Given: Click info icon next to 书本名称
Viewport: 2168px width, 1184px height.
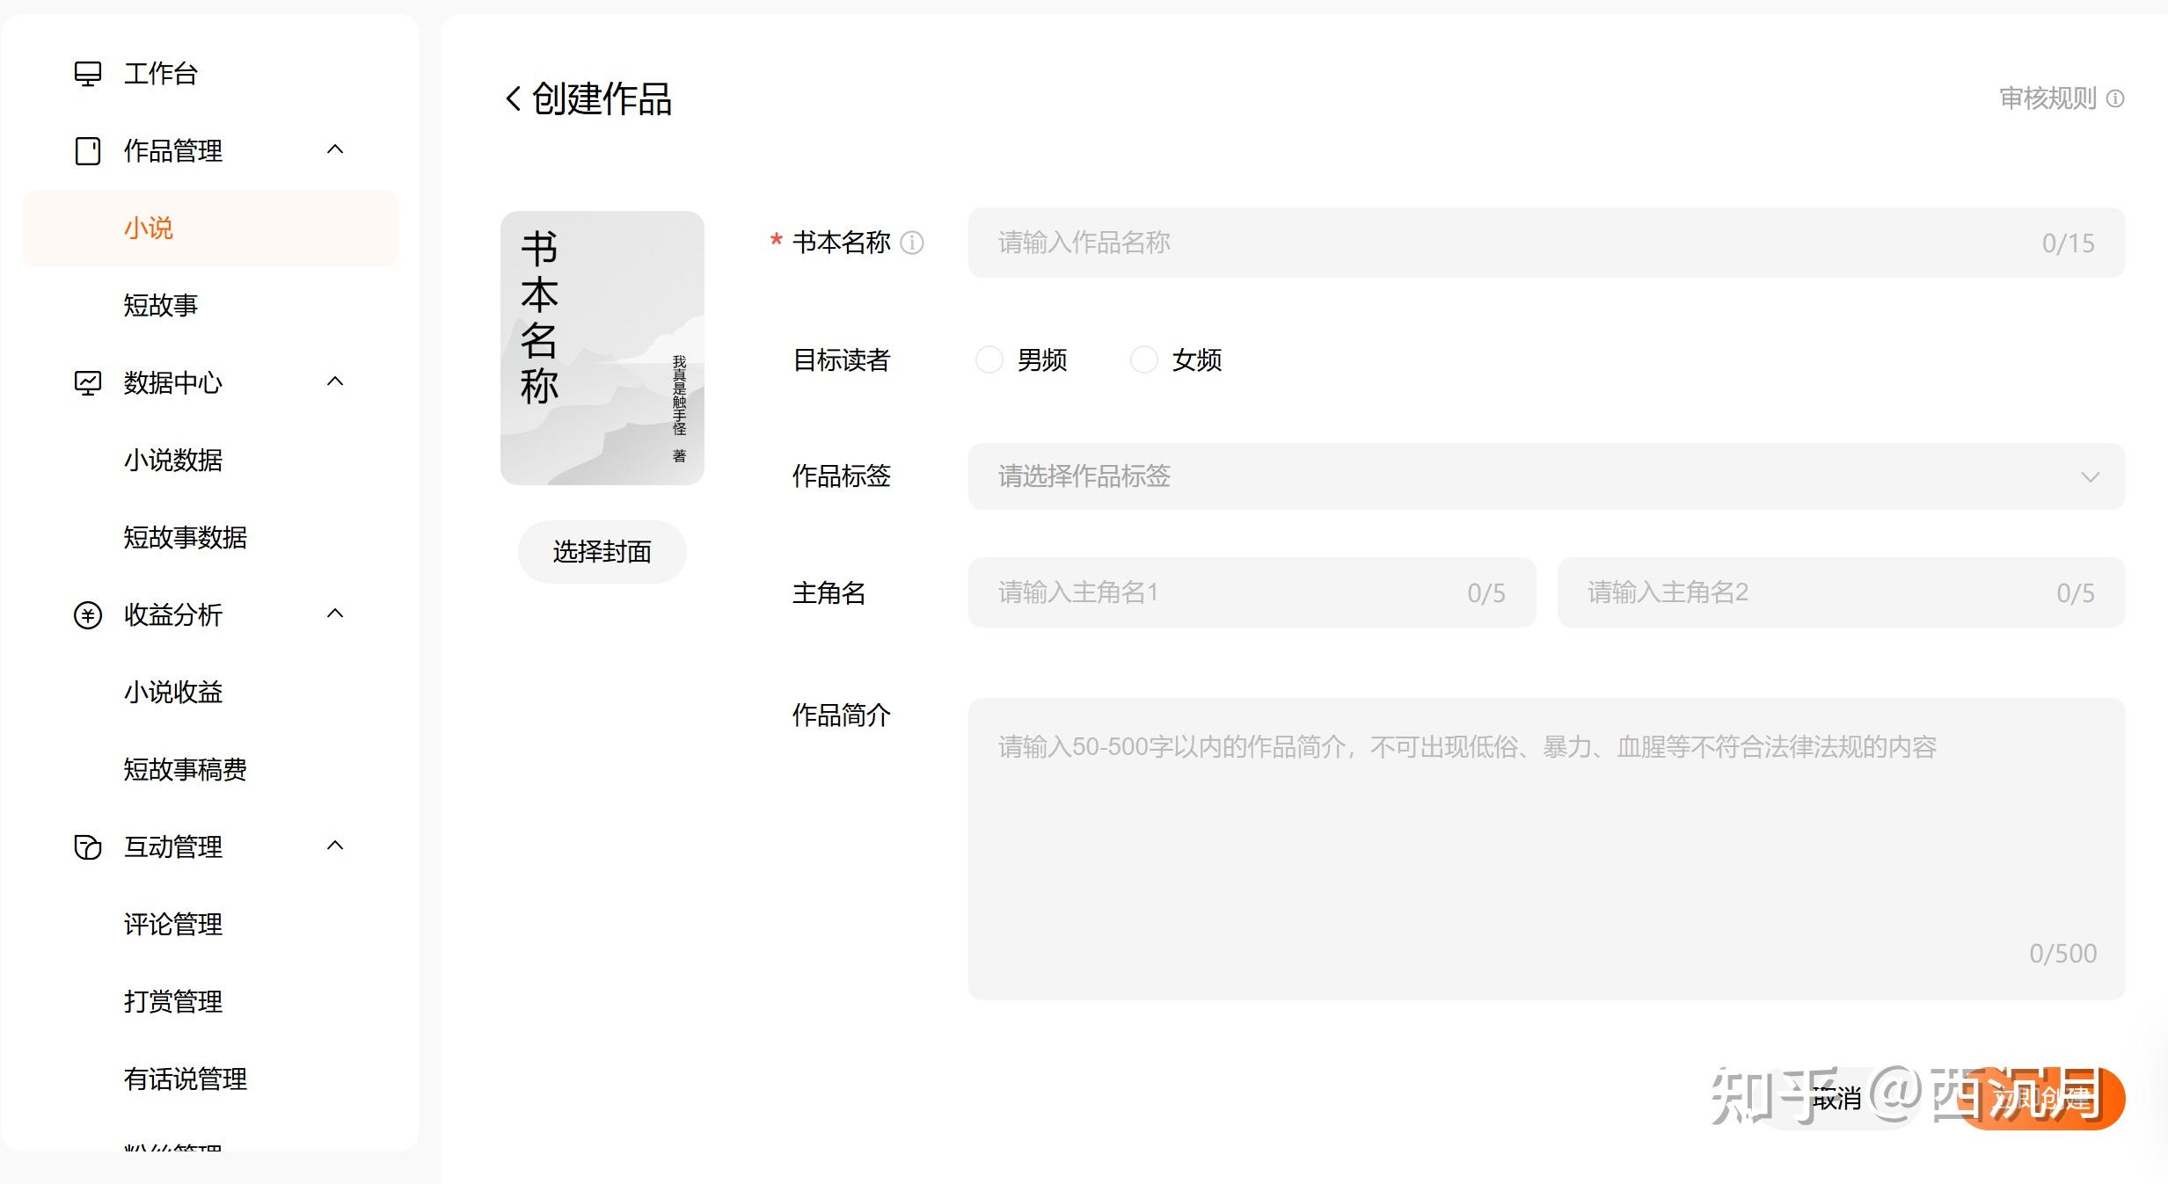Looking at the screenshot, I should (x=913, y=243).
